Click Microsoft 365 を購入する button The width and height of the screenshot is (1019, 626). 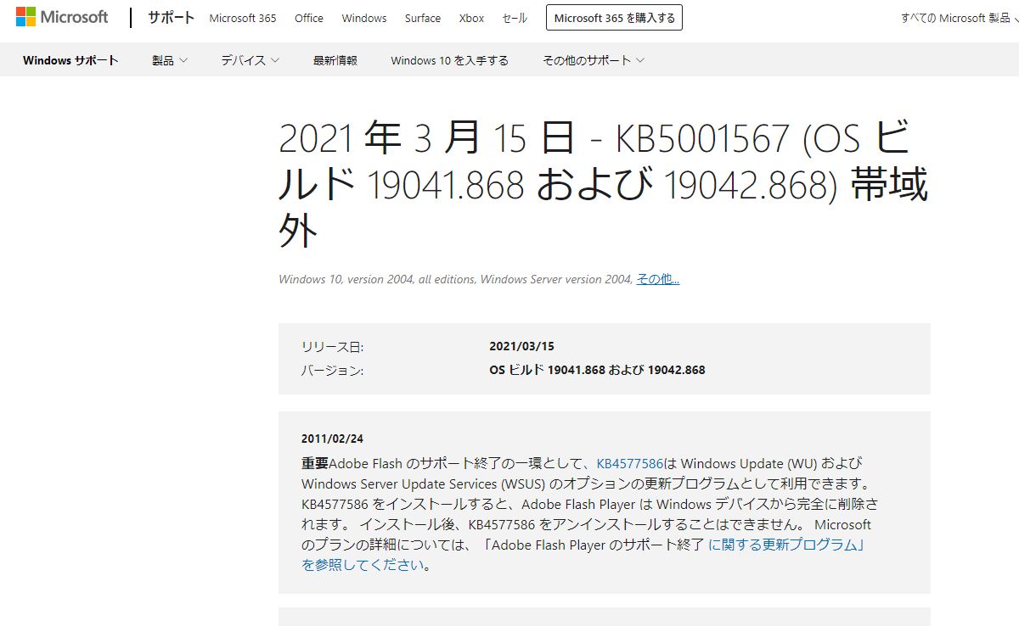coord(614,18)
